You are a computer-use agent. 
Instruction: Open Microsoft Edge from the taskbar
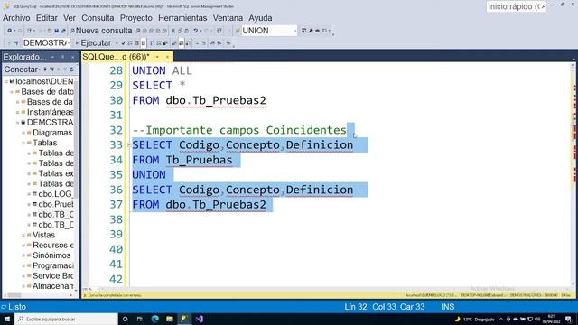(154, 319)
